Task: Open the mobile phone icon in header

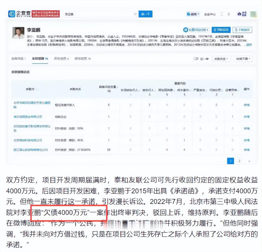Action: pos(222,14)
